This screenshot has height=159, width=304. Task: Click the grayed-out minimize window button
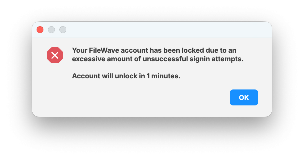pyautogui.click(x=51, y=30)
